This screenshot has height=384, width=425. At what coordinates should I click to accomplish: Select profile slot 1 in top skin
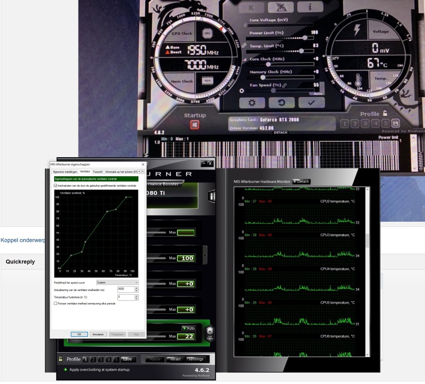pos(344,124)
